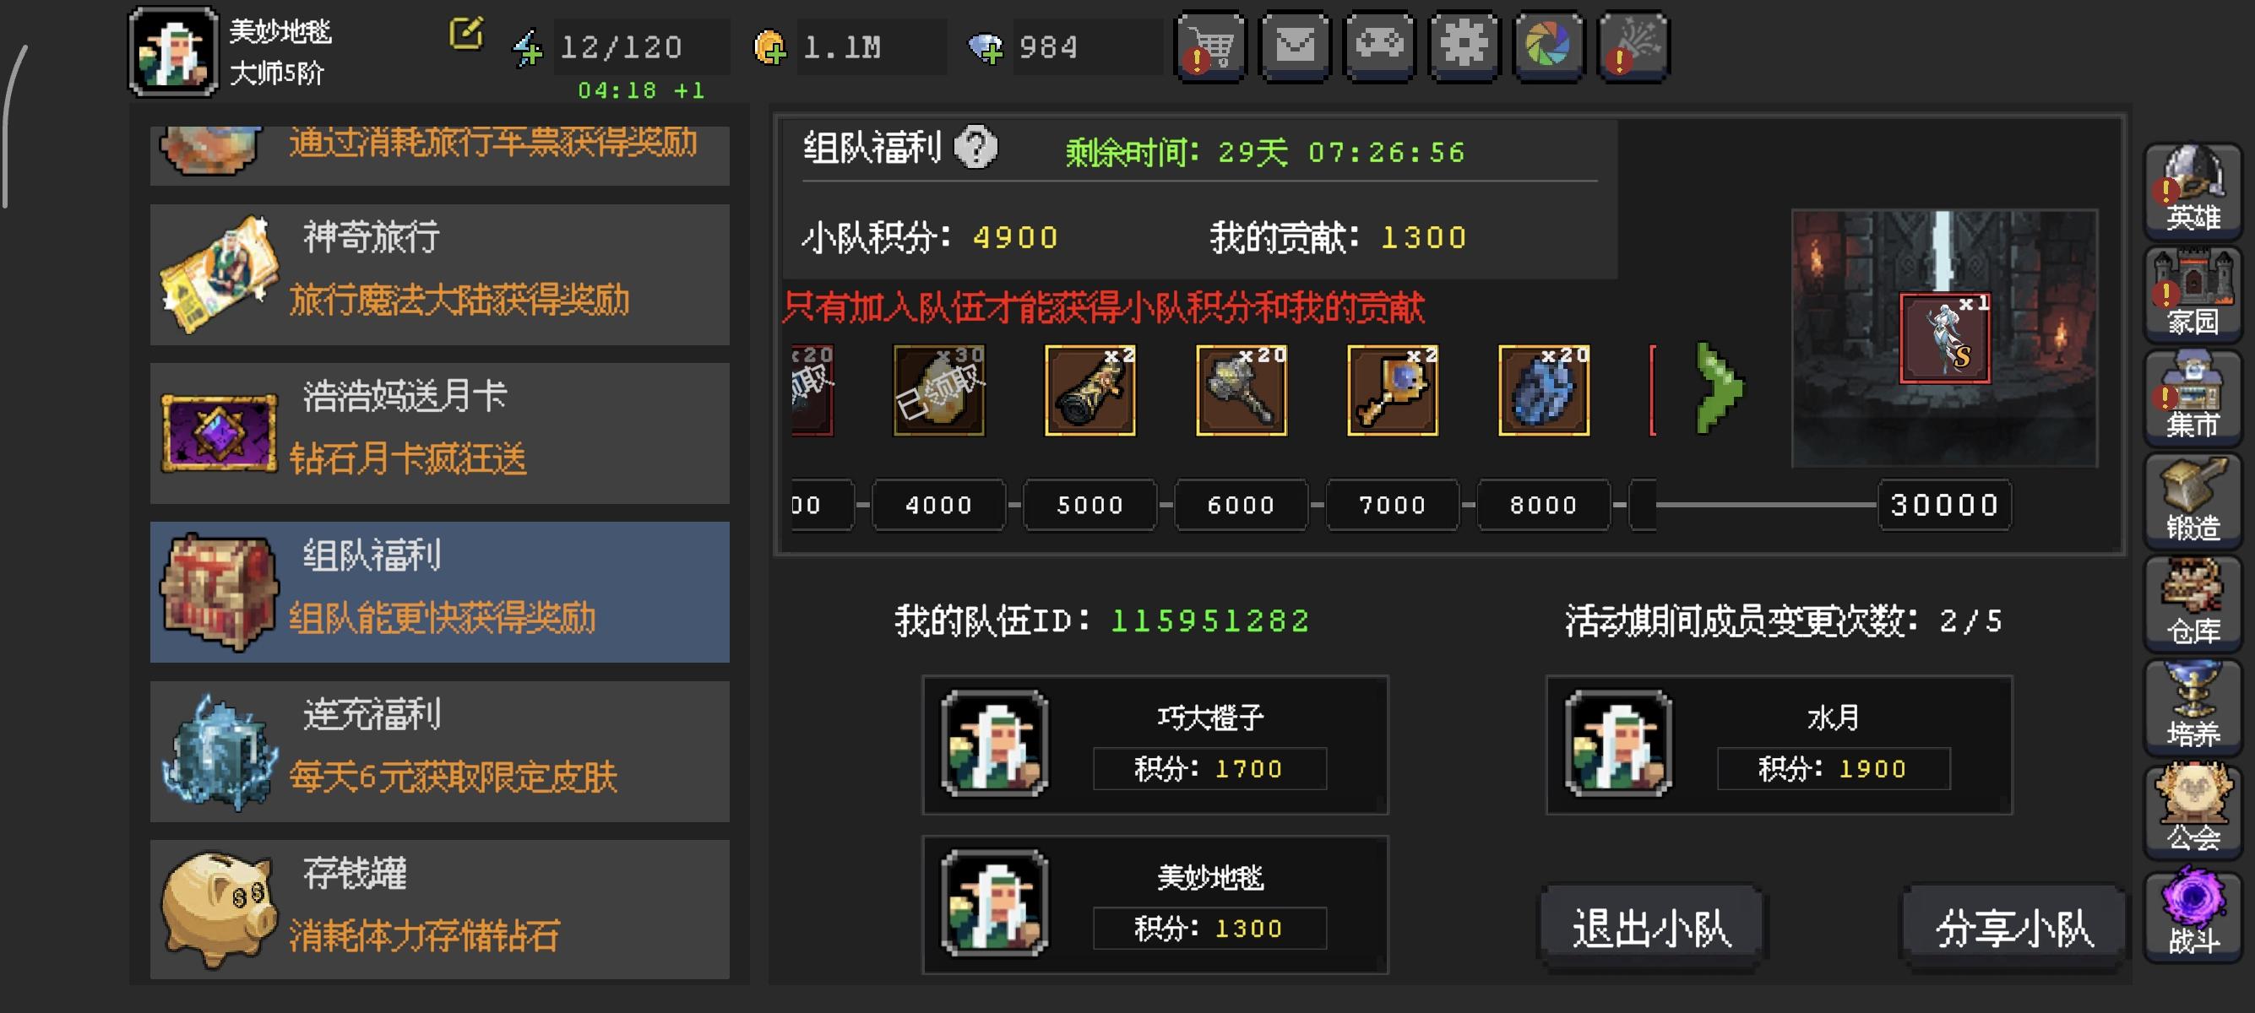Click the 分享小队 button
Viewport: 2255px width, 1013px height.
click(x=2013, y=927)
